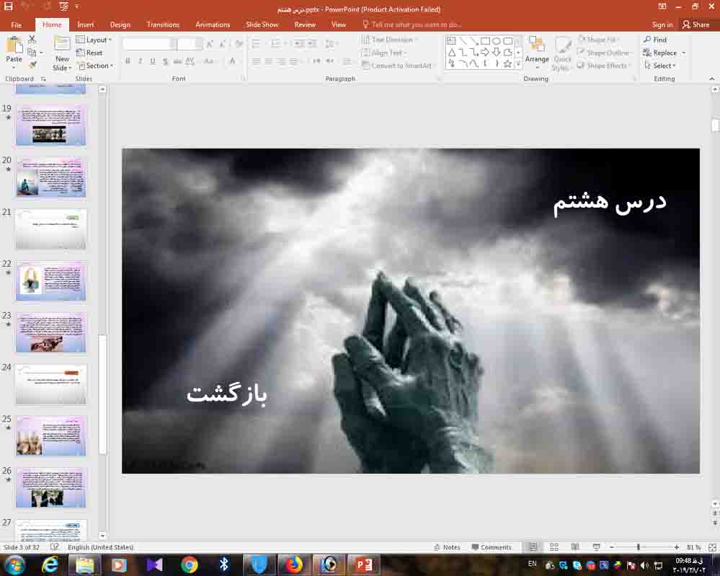
Task: Click the slide thumbnail panel scrollbar
Action: [x=102, y=395]
